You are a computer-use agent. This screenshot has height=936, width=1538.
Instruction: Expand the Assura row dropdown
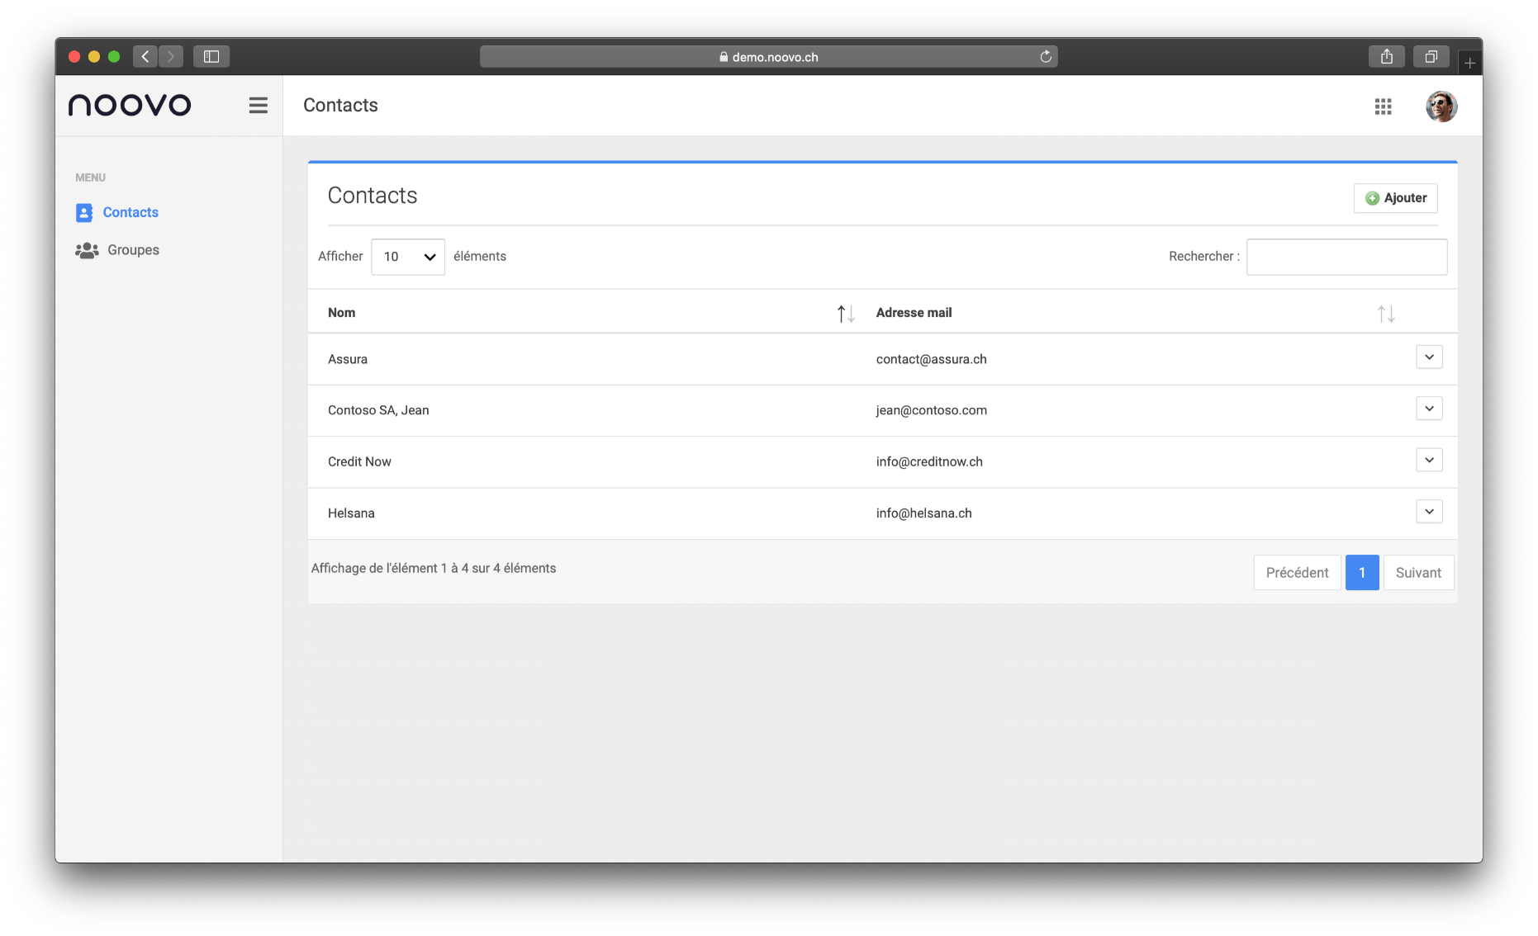coord(1429,357)
